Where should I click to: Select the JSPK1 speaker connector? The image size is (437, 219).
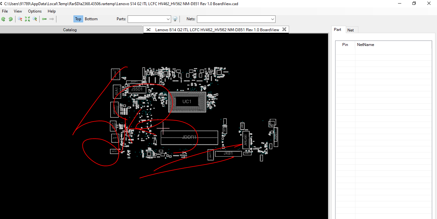coord(114,151)
